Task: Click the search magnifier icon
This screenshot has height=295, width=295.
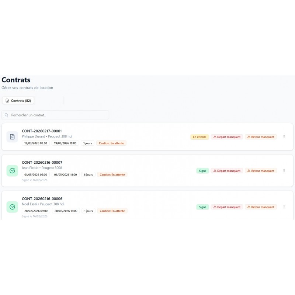Action: tap(7, 115)
